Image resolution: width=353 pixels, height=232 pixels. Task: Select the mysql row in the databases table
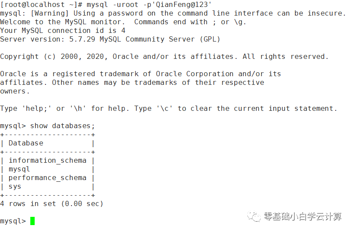[19, 169]
